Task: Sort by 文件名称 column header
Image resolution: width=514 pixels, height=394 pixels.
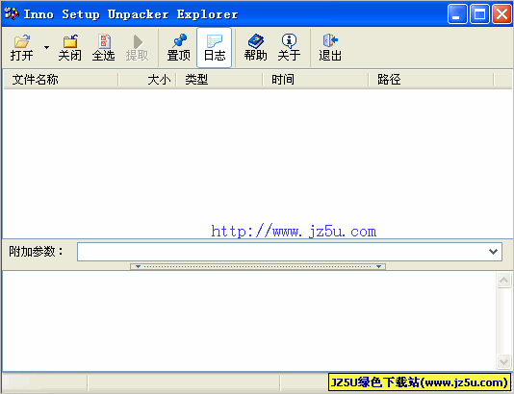Action: tap(61, 80)
